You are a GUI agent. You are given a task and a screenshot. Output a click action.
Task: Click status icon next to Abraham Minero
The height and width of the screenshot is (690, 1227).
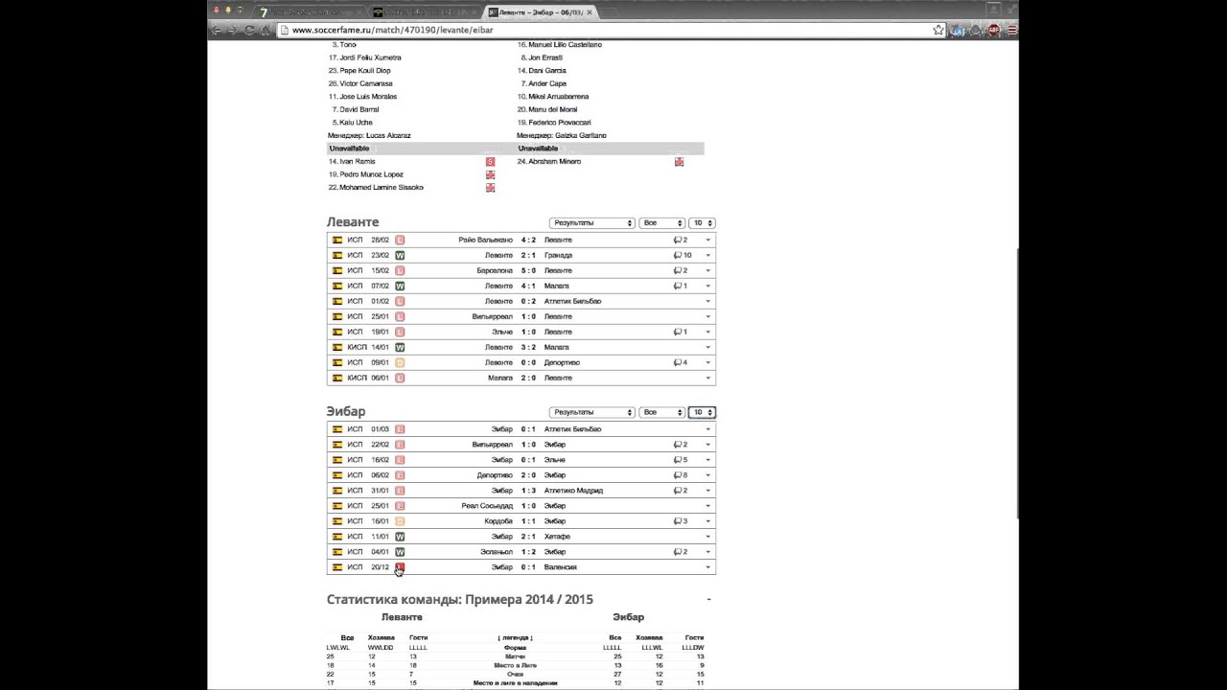click(x=679, y=162)
